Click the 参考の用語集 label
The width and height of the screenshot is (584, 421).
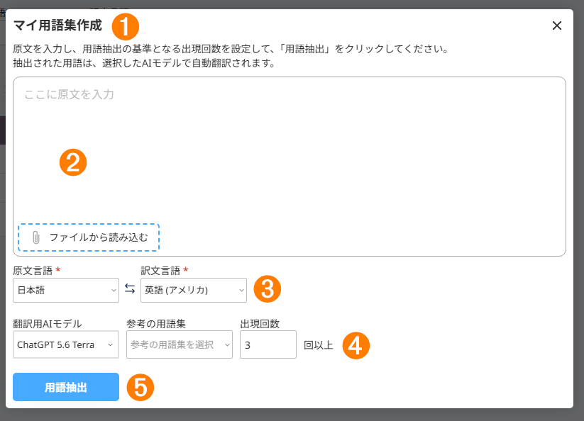[156, 324]
